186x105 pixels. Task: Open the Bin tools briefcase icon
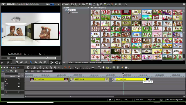[x=126, y=4]
